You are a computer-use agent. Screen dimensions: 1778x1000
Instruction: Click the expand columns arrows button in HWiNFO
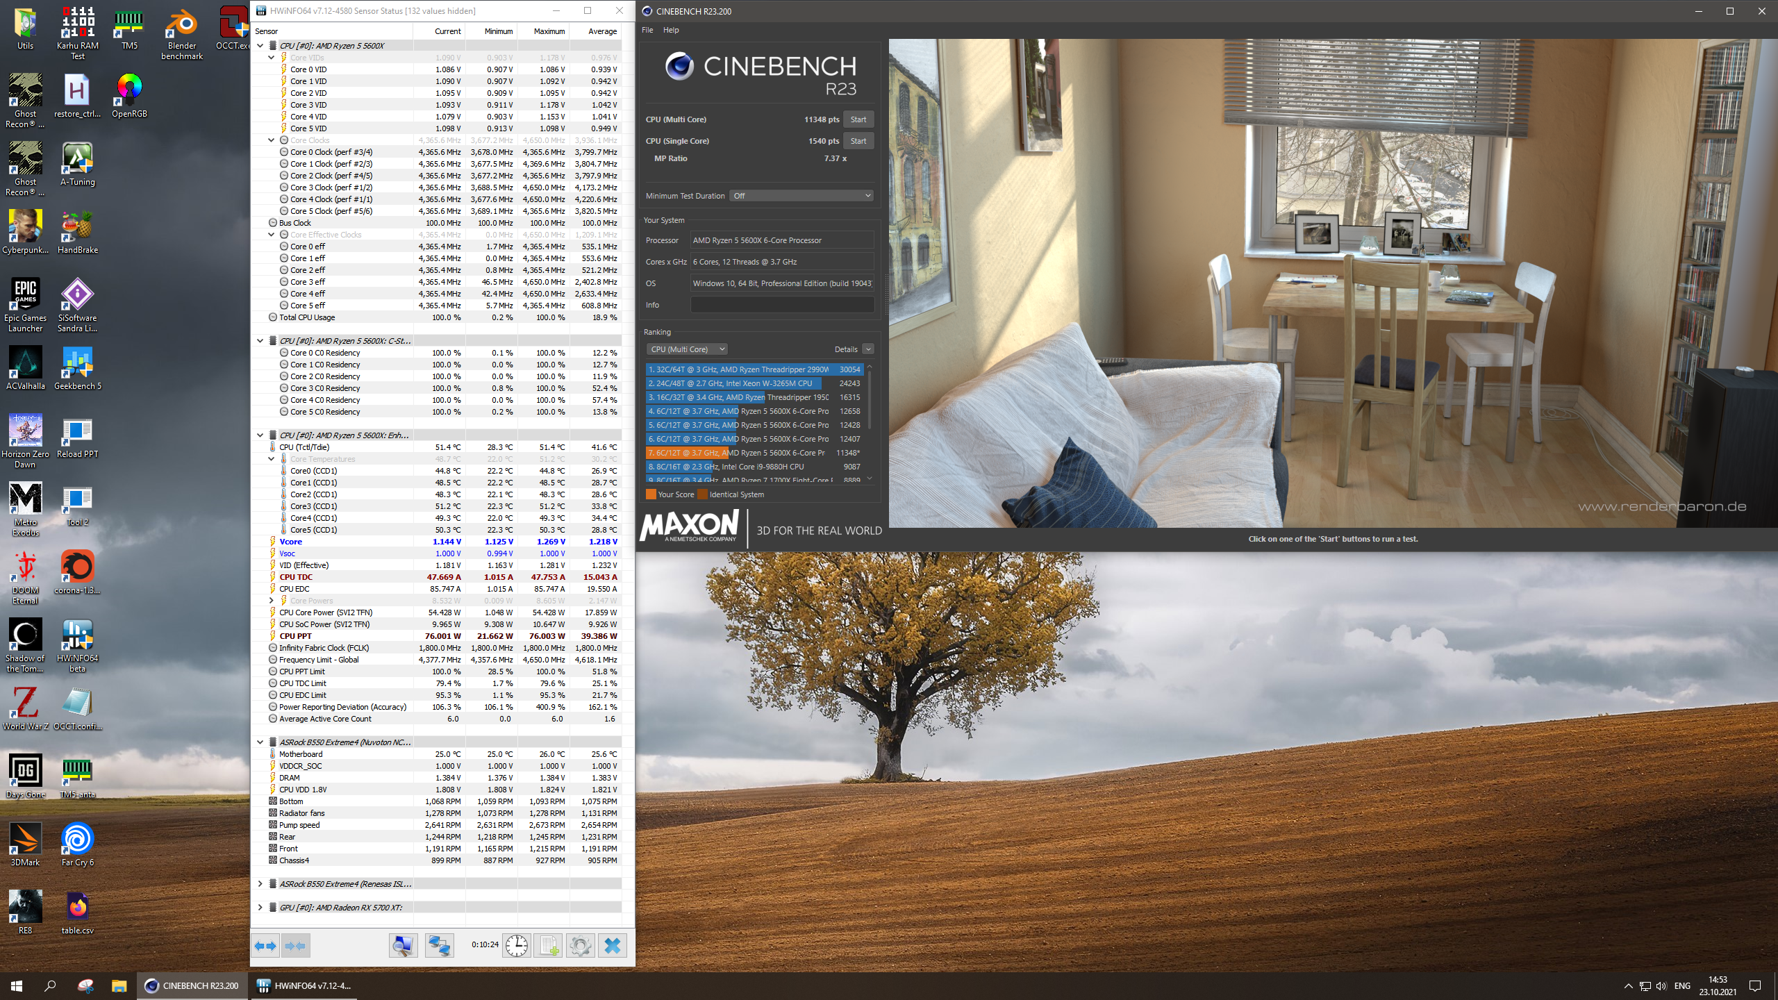pos(265,946)
